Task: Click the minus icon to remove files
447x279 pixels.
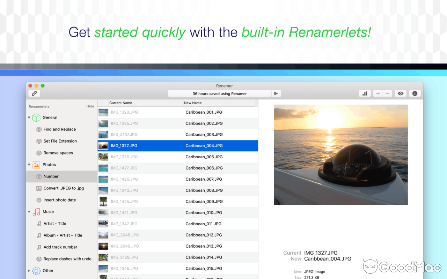Action: pyautogui.click(x=387, y=93)
